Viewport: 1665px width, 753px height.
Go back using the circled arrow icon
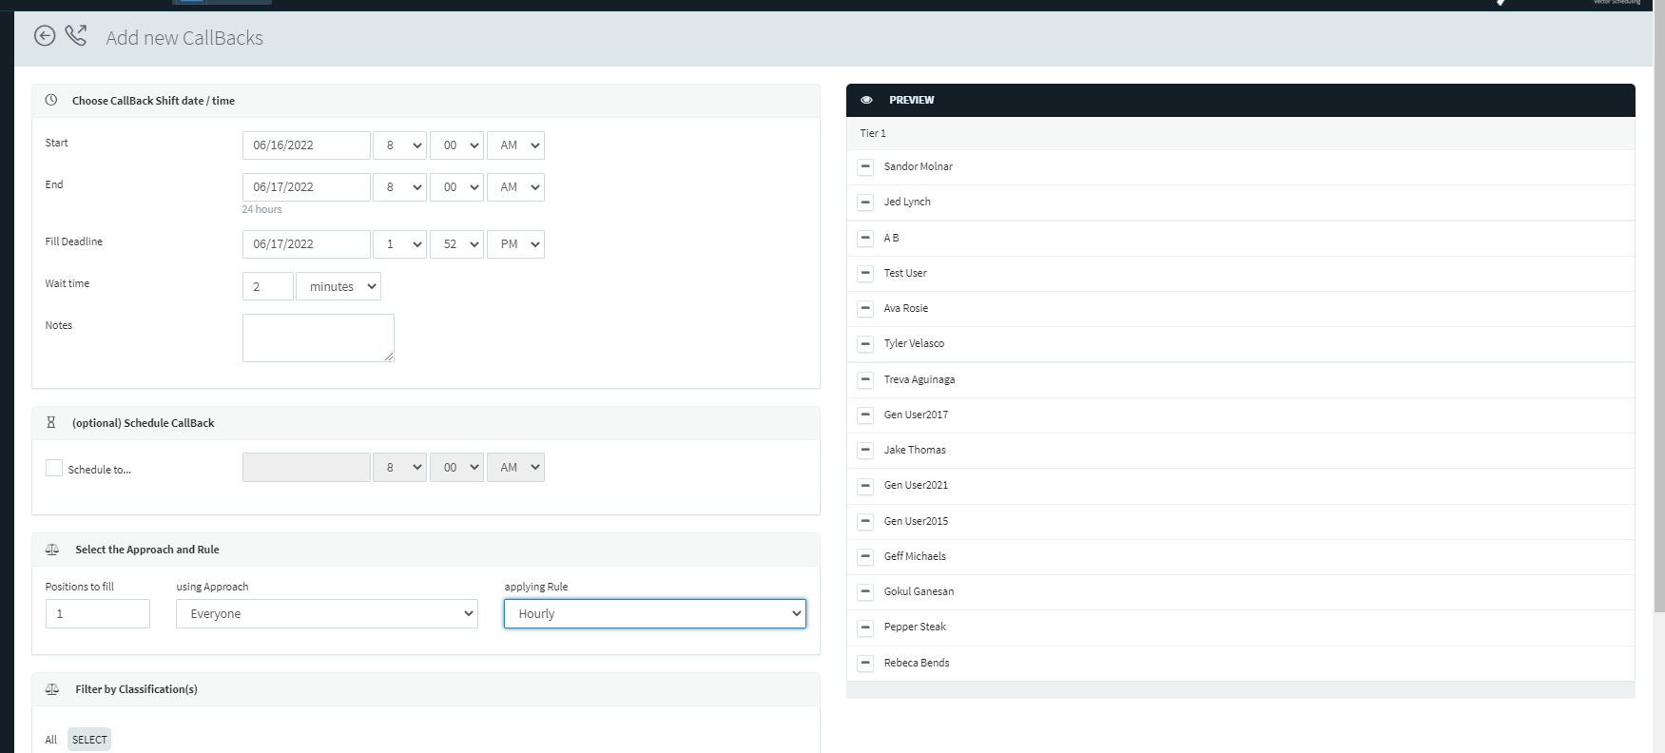point(45,36)
